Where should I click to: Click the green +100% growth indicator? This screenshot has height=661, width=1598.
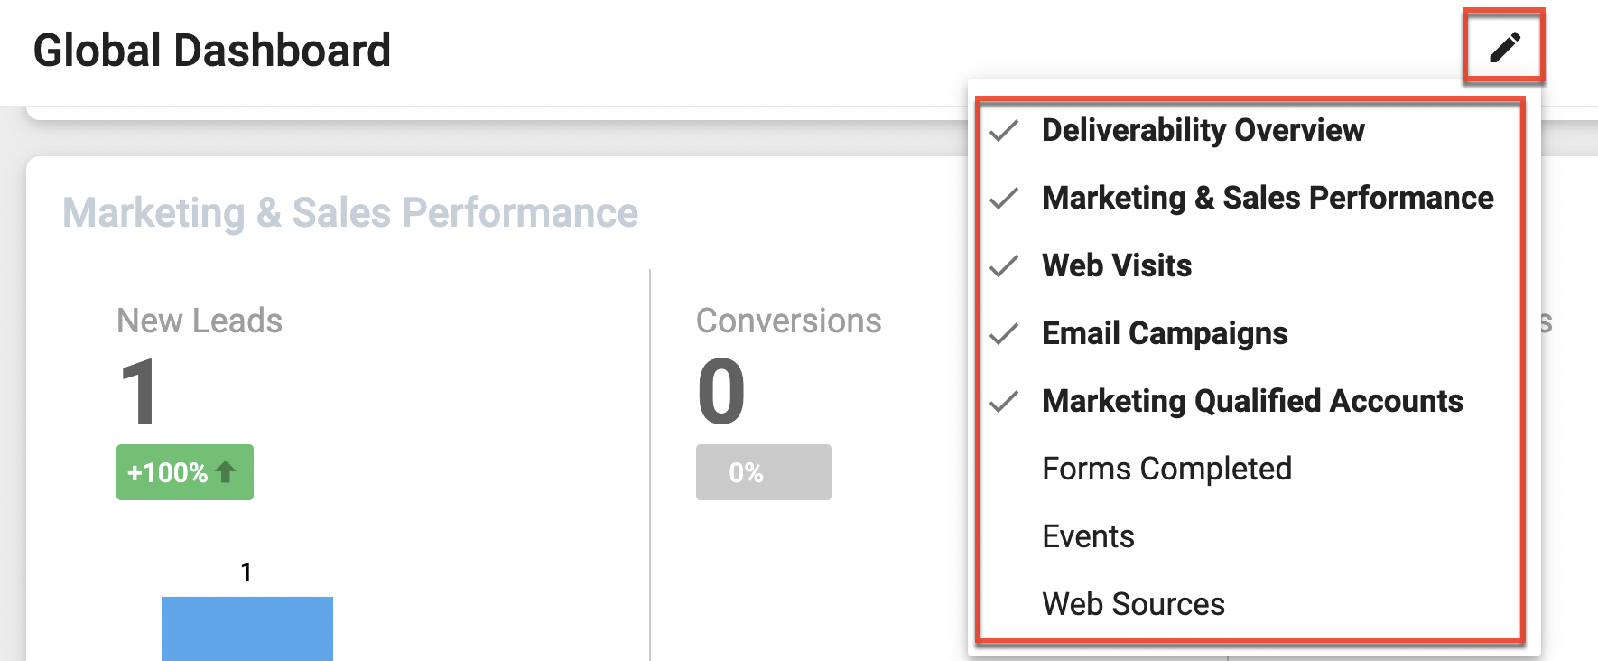[184, 471]
